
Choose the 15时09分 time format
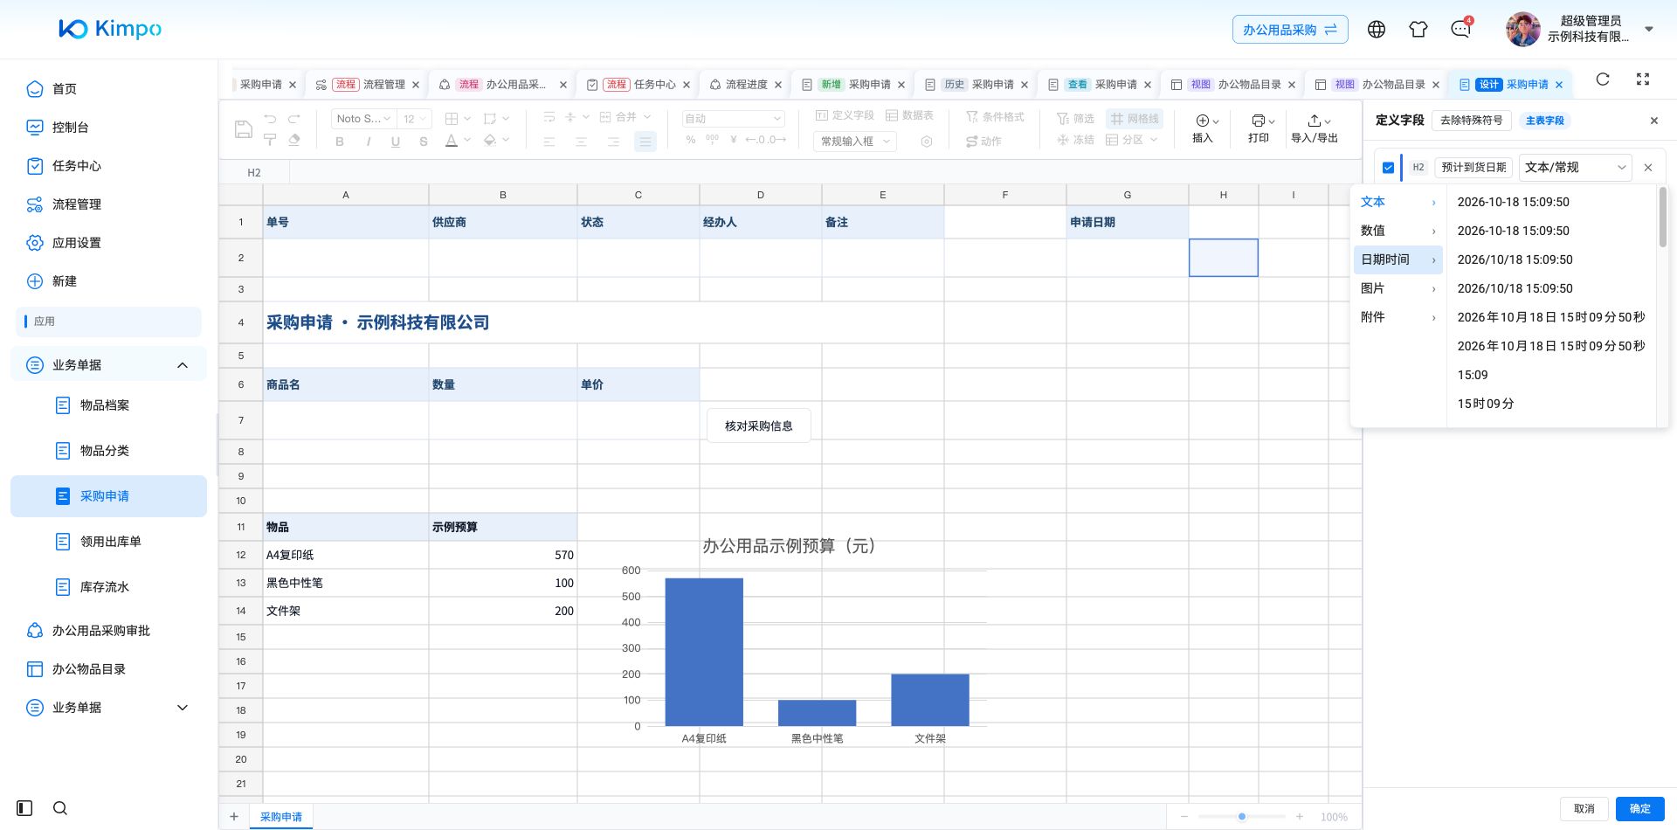(x=1551, y=404)
